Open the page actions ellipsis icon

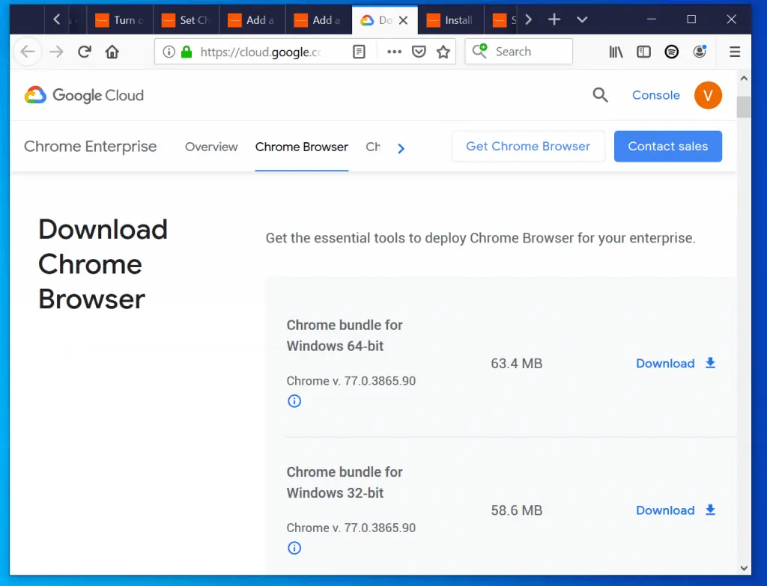coord(394,51)
